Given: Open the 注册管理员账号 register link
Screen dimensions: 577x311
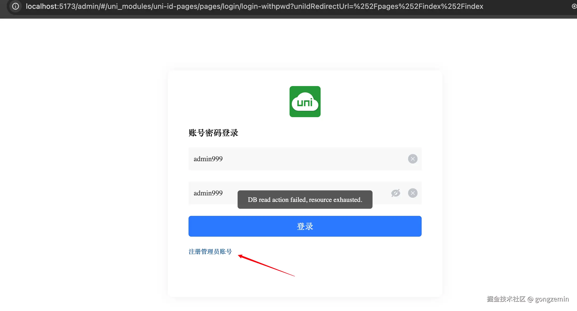Looking at the screenshot, I should pyautogui.click(x=210, y=252).
